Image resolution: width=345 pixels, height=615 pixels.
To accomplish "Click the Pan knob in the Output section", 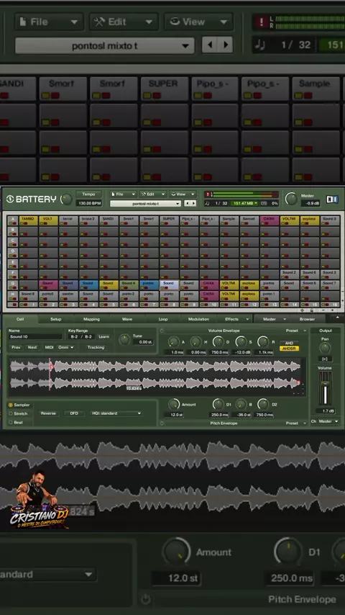I will (325, 348).
